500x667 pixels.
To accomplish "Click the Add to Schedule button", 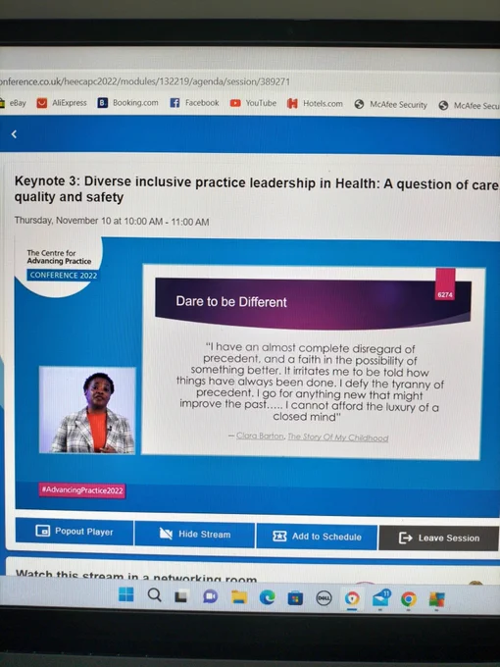I will click(317, 537).
